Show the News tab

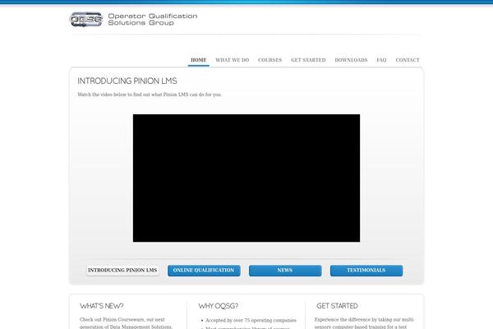click(285, 271)
